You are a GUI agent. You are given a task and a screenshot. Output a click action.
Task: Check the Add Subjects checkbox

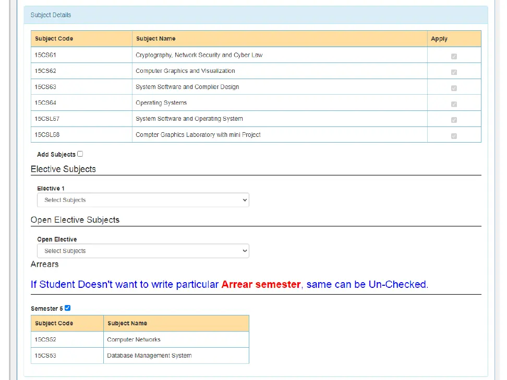coord(80,154)
